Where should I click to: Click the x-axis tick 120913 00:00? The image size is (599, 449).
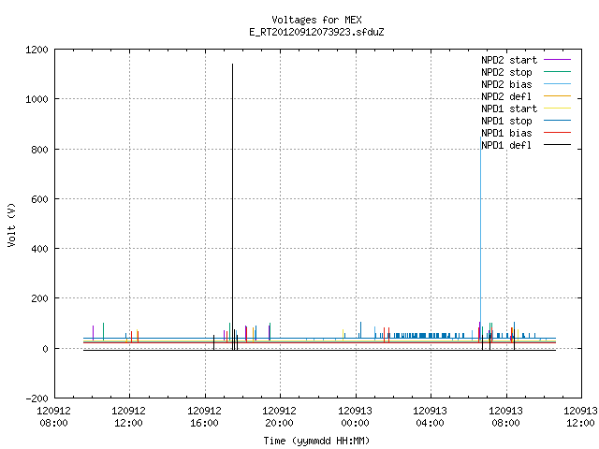356,417
